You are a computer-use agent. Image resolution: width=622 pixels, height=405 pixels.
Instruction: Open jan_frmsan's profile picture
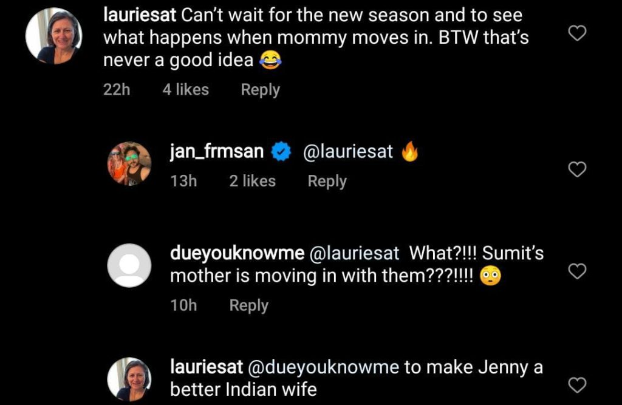(129, 163)
